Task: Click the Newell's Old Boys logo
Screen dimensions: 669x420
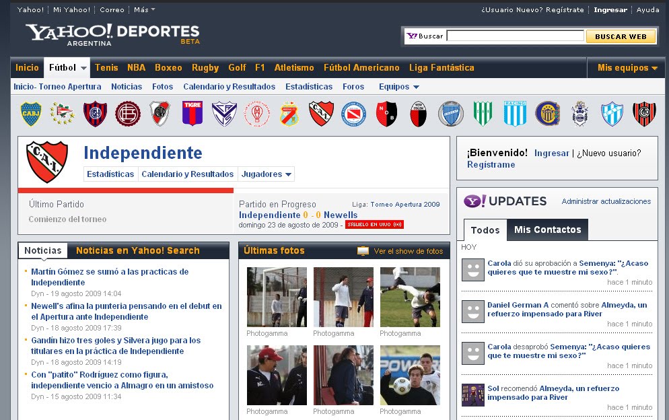Action: (x=386, y=114)
